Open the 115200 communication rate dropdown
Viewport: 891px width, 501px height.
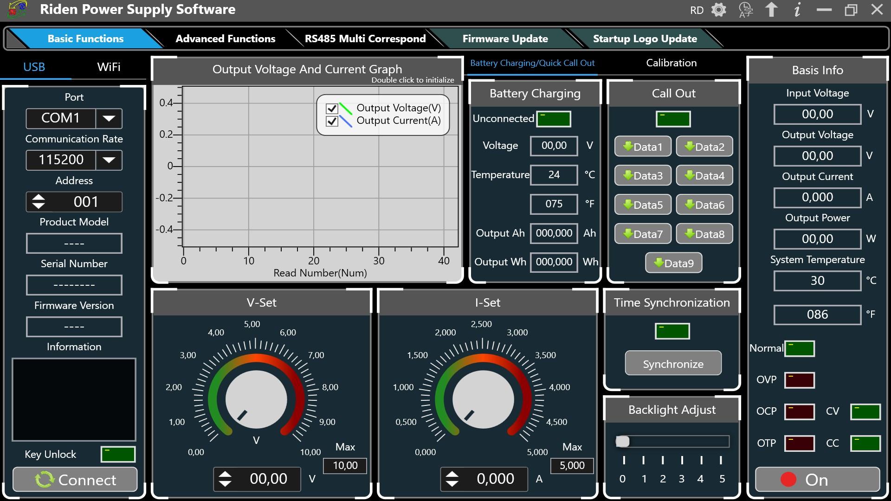[x=109, y=160]
